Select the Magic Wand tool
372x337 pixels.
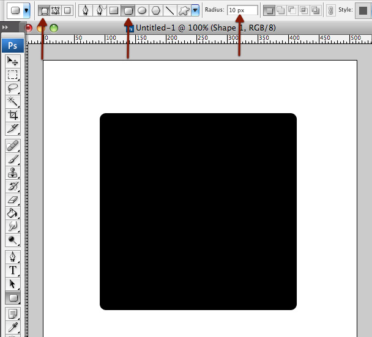[13, 102]
